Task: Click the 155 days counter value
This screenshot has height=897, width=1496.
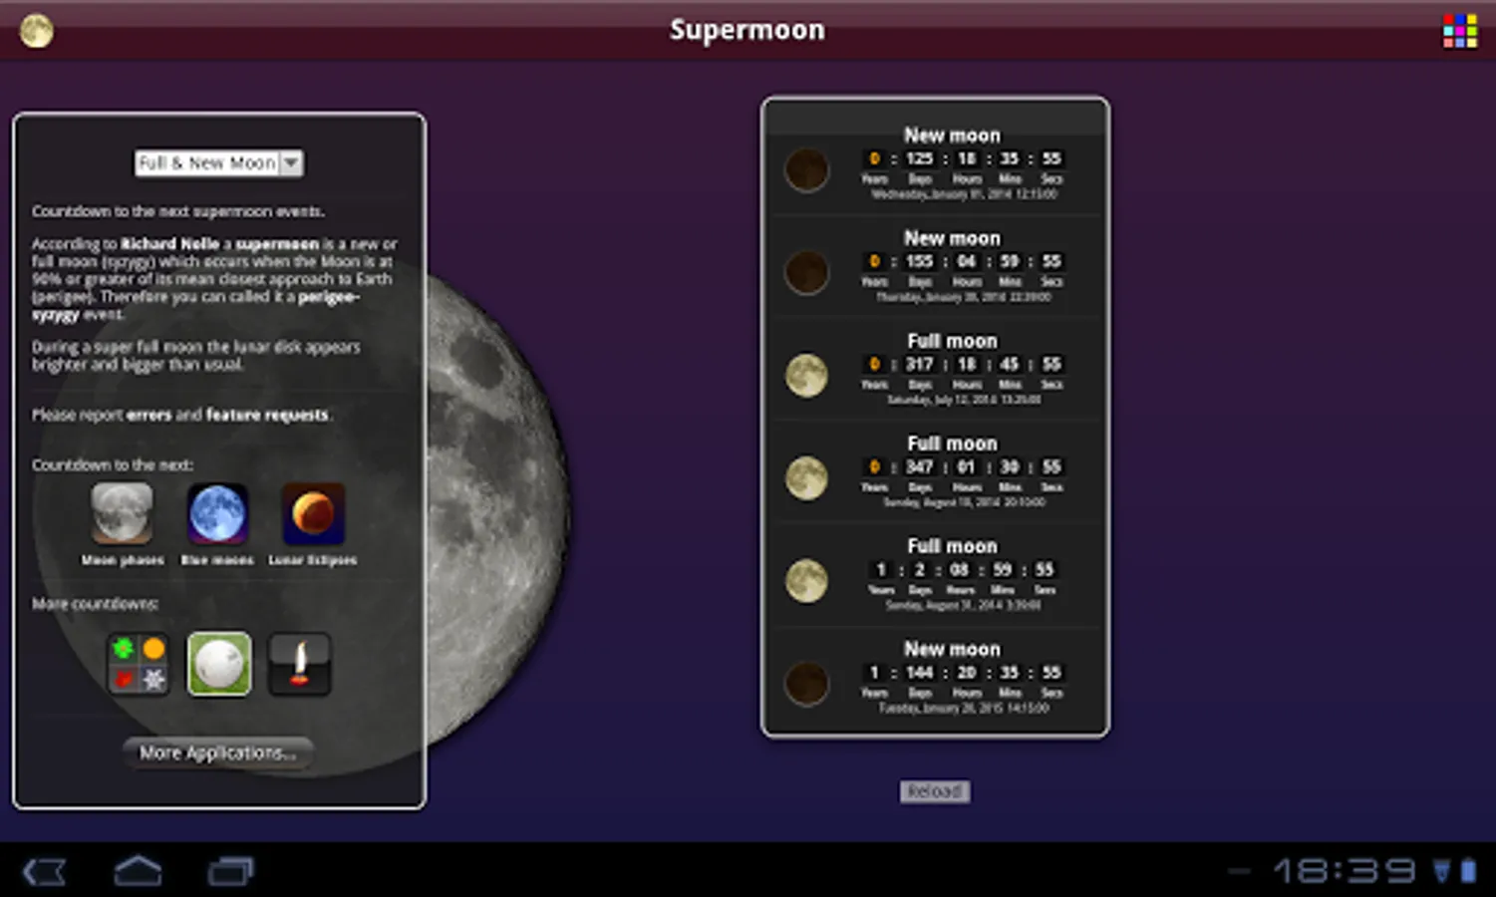Action: point(919,261)
